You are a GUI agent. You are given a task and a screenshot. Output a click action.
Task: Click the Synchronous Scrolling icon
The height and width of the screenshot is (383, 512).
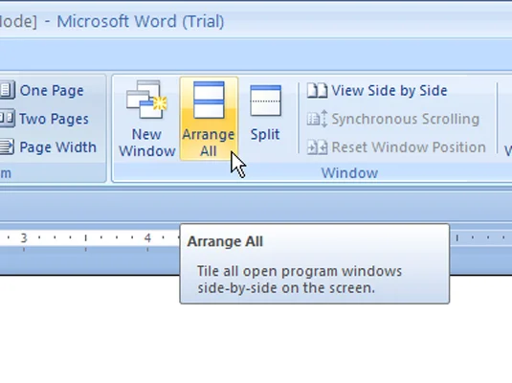(x=317, y=119)
